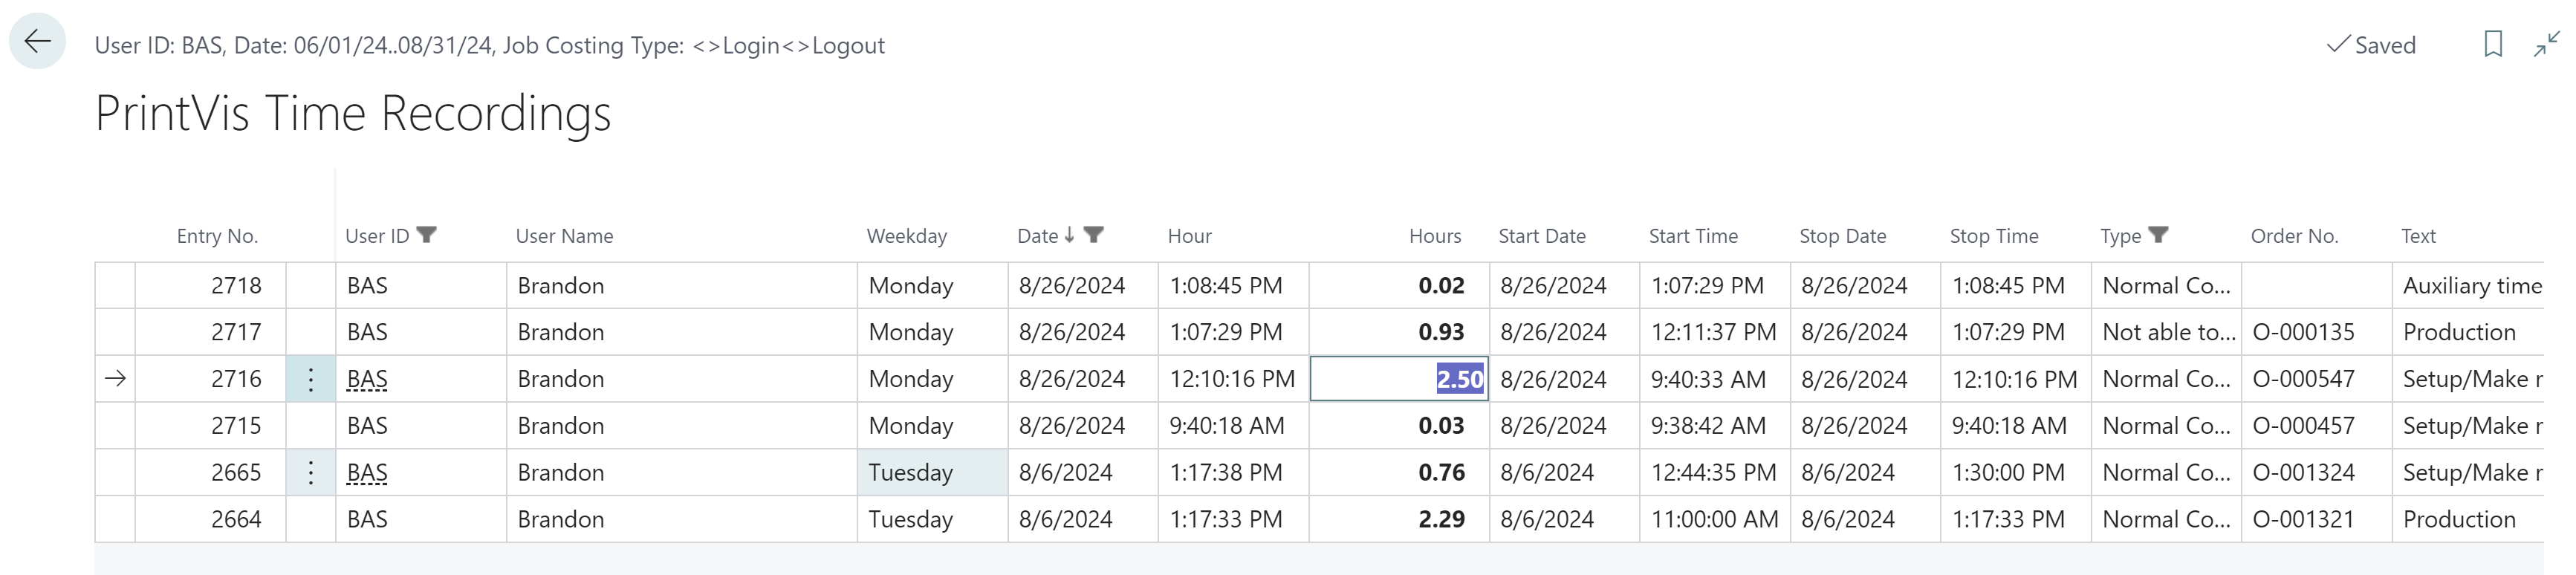
Task: Select order number O-000135
Action: [x=2303, y=332]
